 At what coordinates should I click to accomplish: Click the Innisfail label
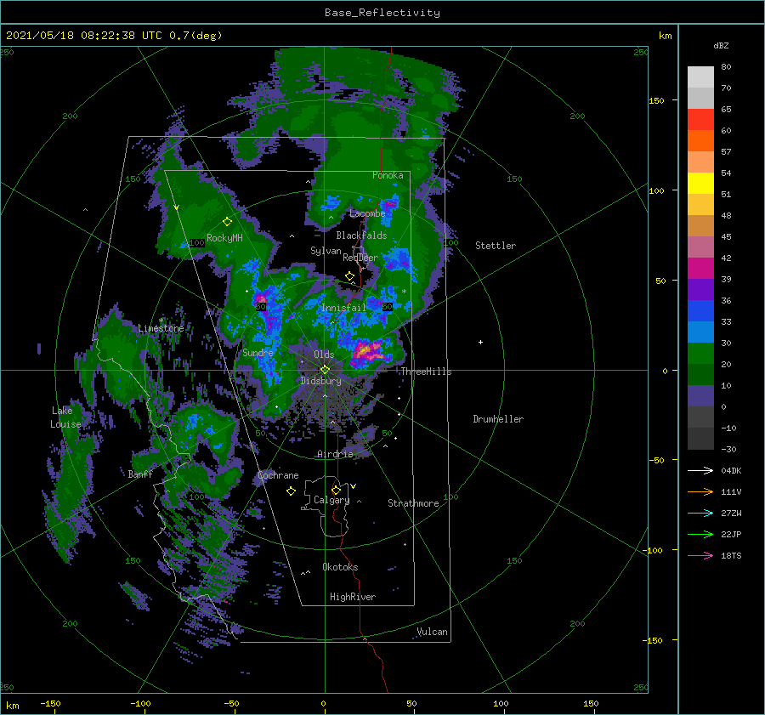343,308
